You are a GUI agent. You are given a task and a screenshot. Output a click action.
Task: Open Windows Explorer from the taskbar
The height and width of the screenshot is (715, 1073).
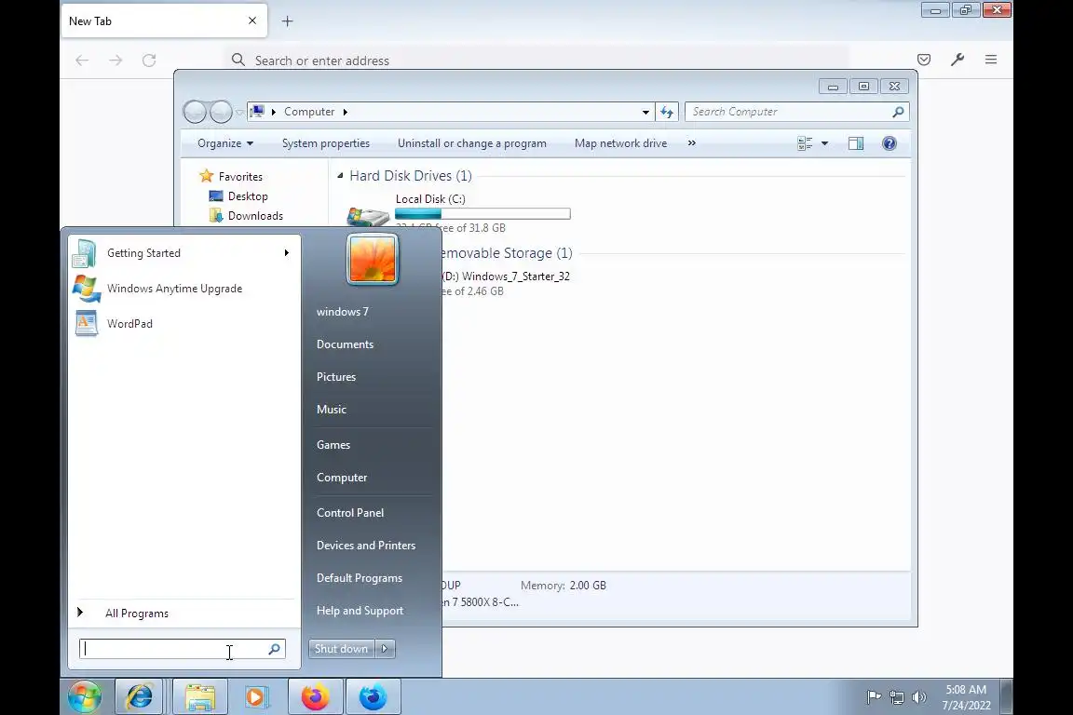click(x=200, y=697)
